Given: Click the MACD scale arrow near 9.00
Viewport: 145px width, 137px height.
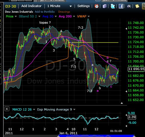Looking at the screenshot, I should pos(126,115).
